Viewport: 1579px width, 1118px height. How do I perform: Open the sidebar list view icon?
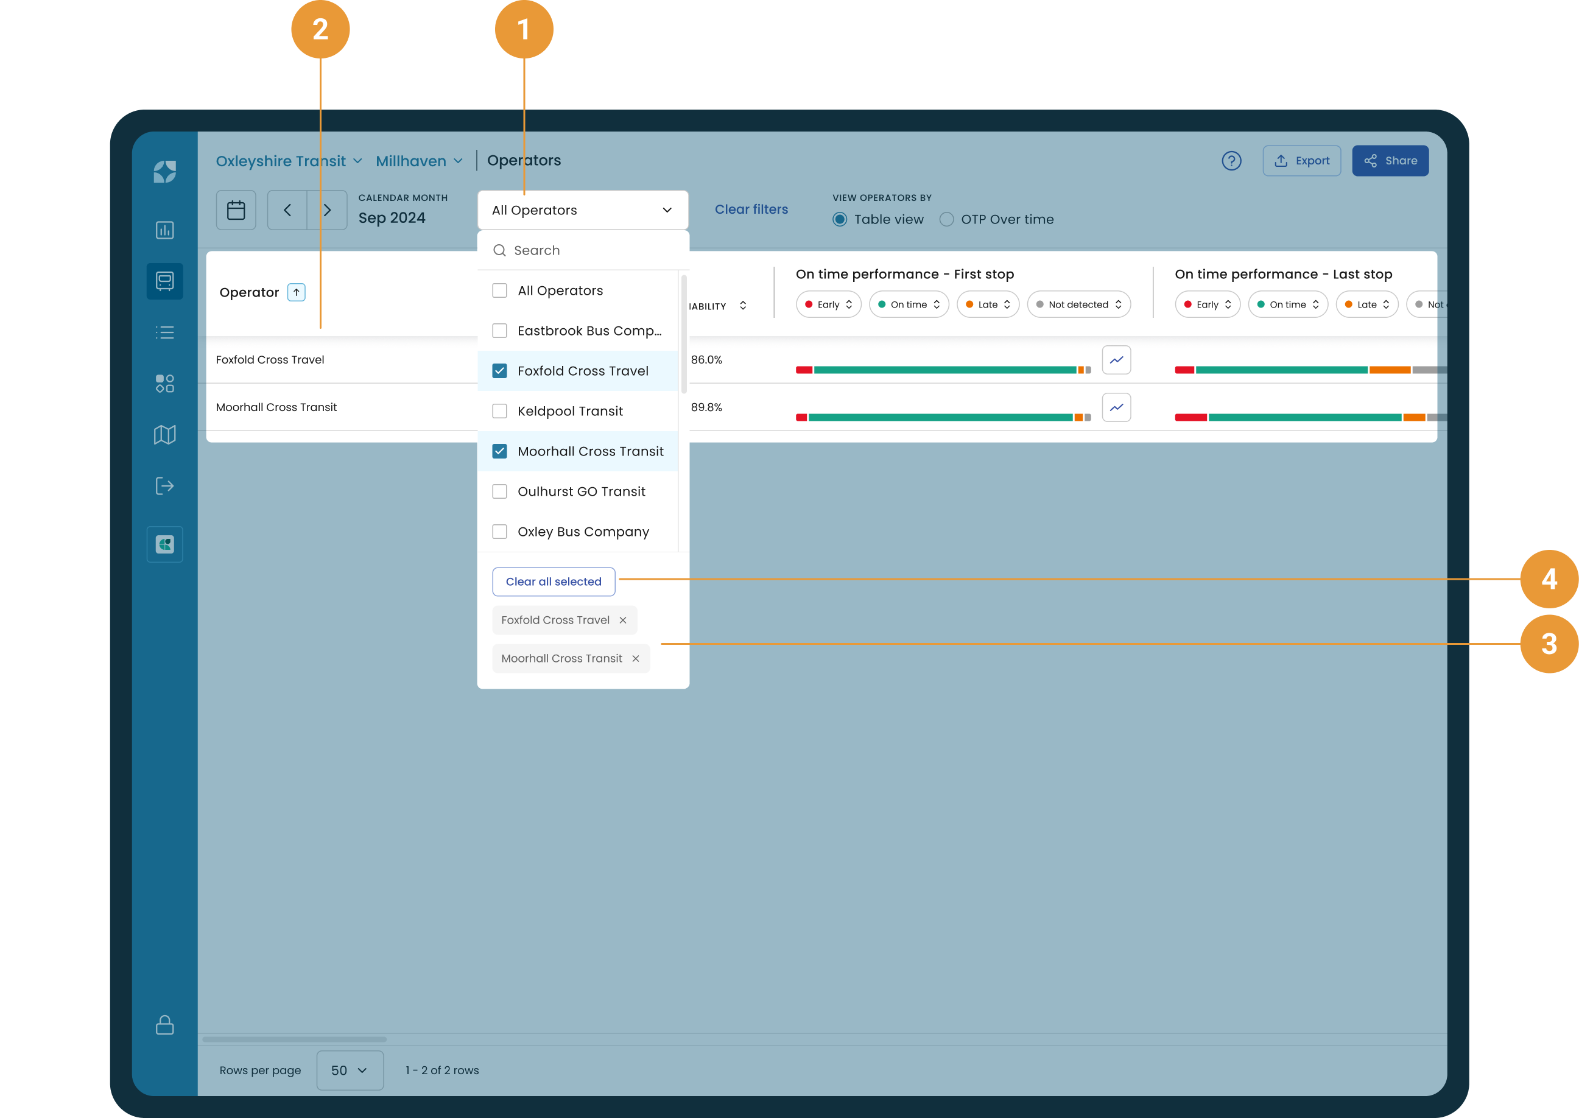pos(164,332)
